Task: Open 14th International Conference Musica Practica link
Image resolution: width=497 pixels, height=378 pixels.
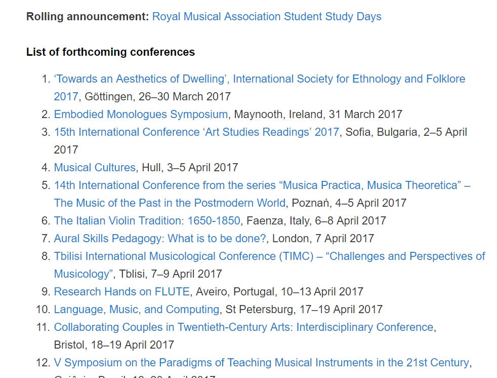Action: pos(262,185)
